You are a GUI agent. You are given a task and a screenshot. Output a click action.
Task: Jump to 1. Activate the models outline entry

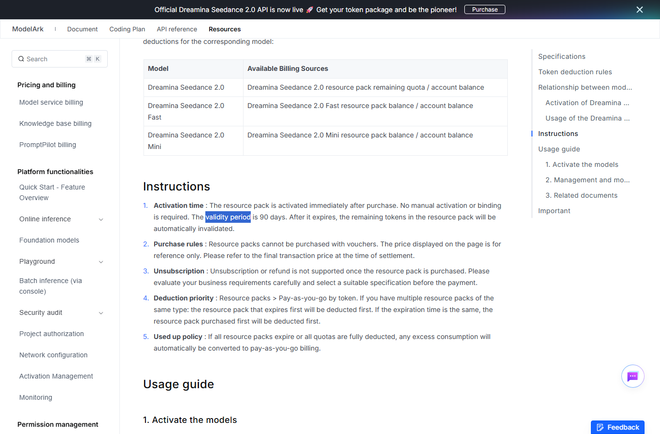click(x=582, y=164)
